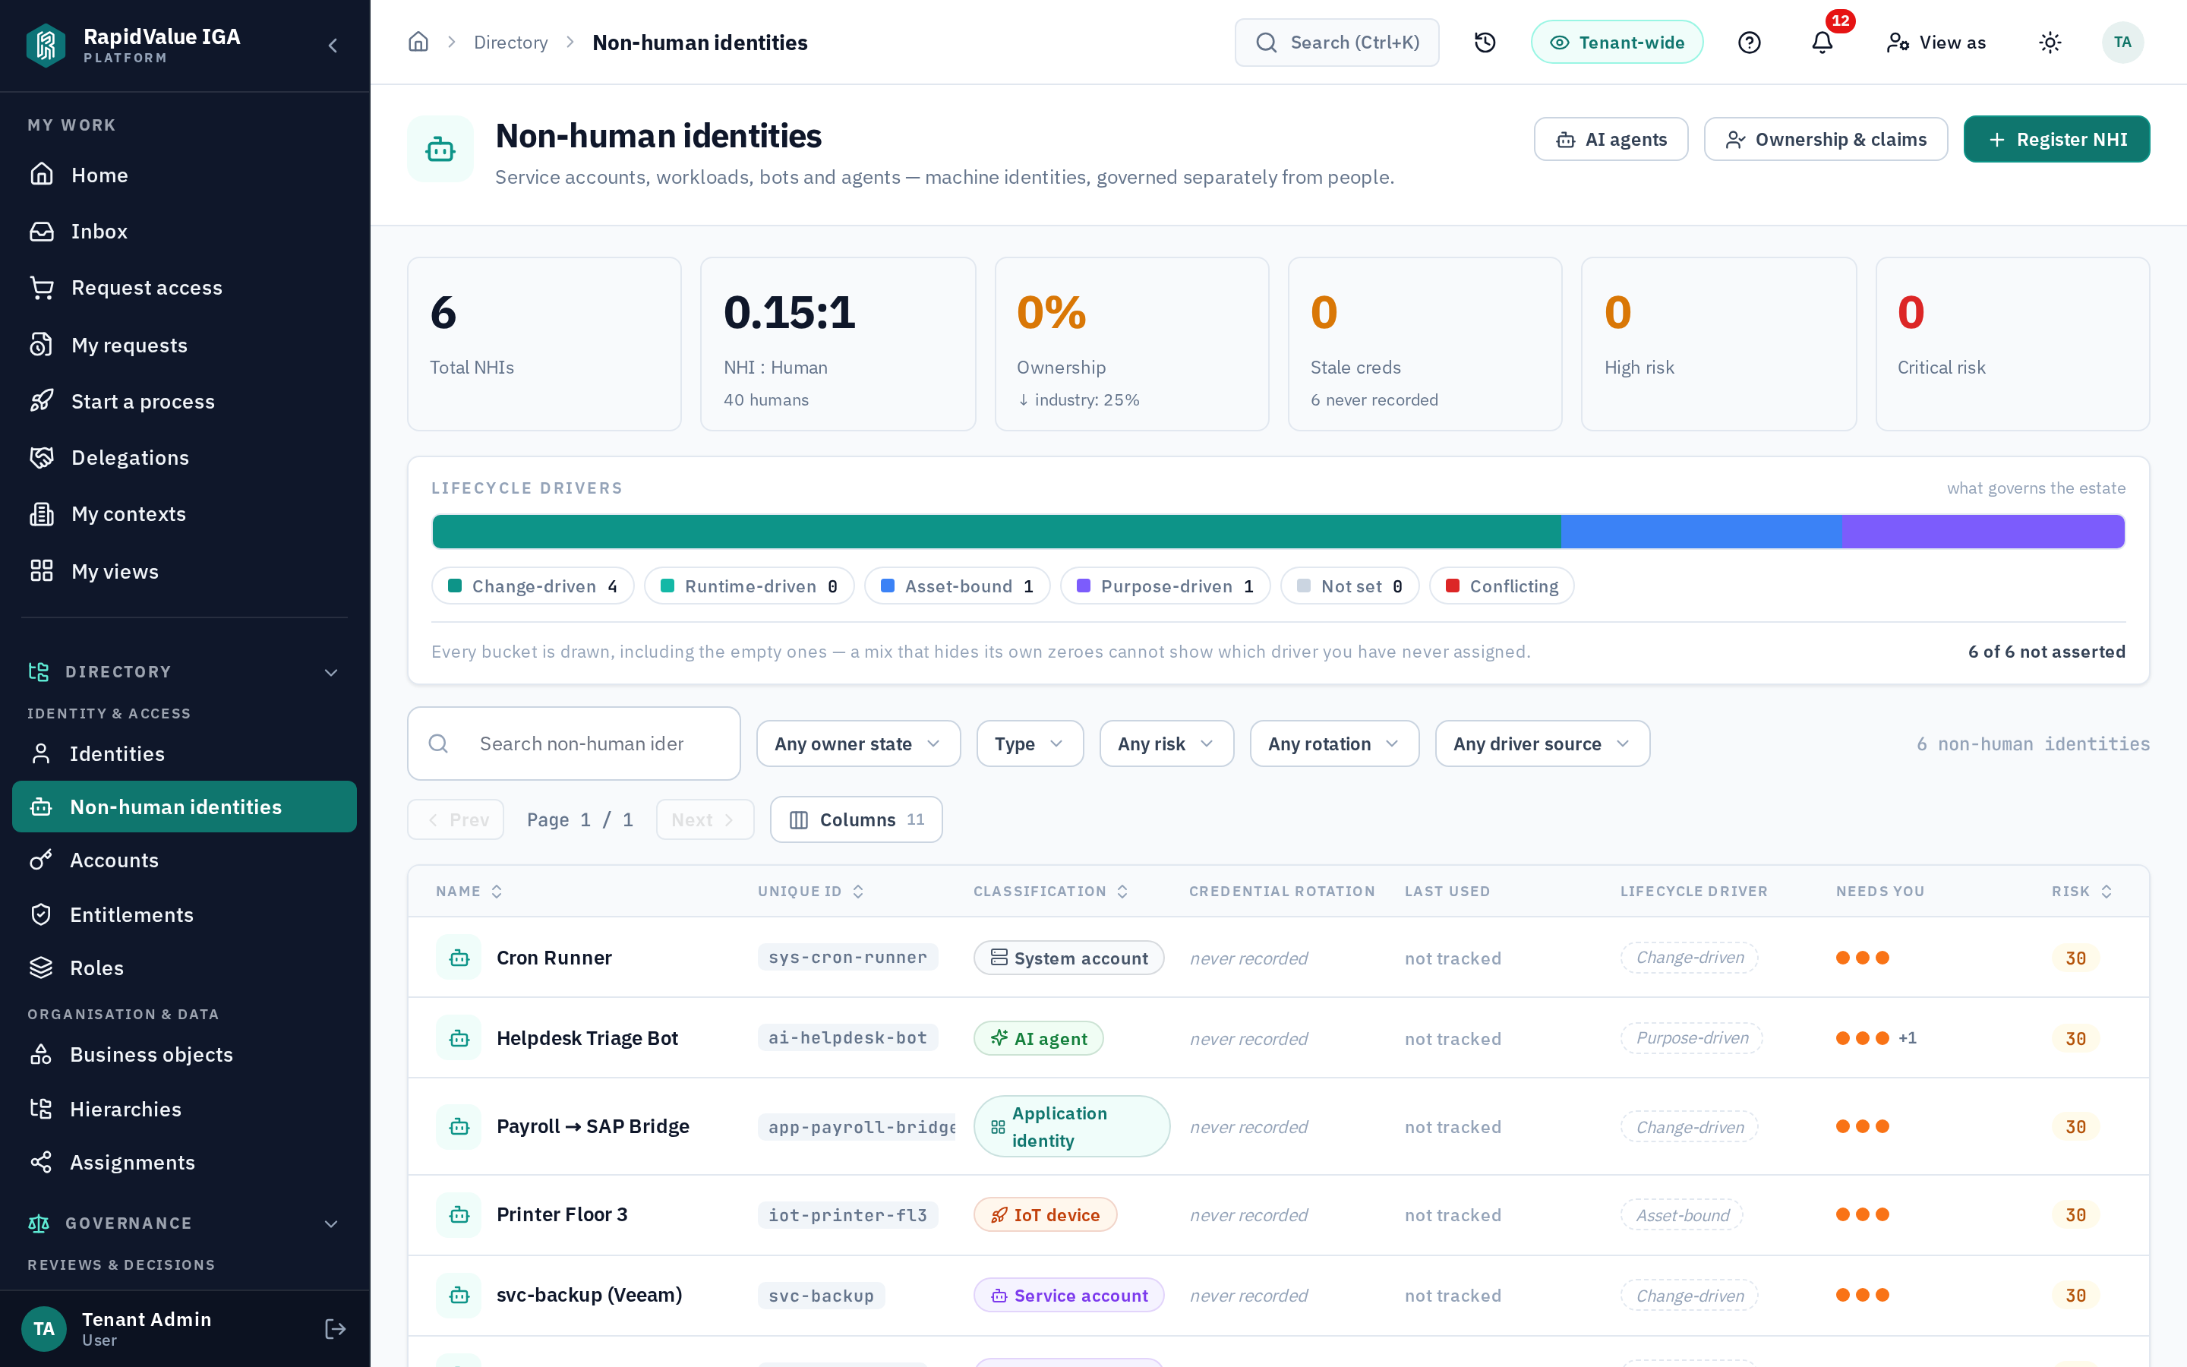2187x1367 pixels.
Task: Click the View as button
Action: [1936, 43]
